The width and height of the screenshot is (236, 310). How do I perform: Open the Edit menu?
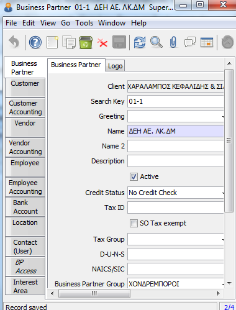[x=29, y=23]
